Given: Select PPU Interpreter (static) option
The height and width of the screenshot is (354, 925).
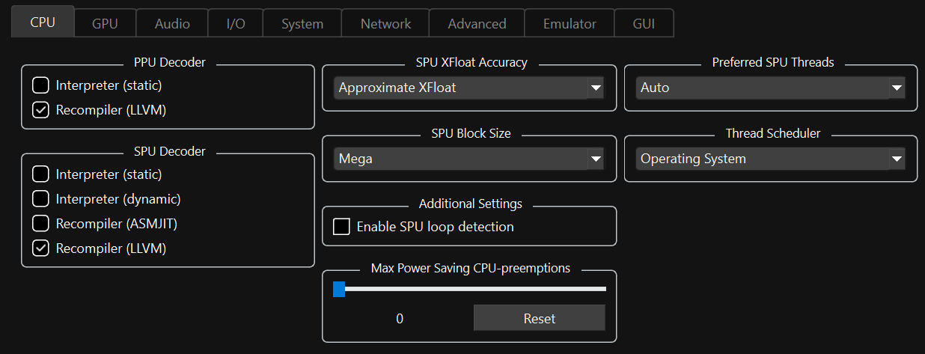Looking at the screenshot, I should point(41,85).
